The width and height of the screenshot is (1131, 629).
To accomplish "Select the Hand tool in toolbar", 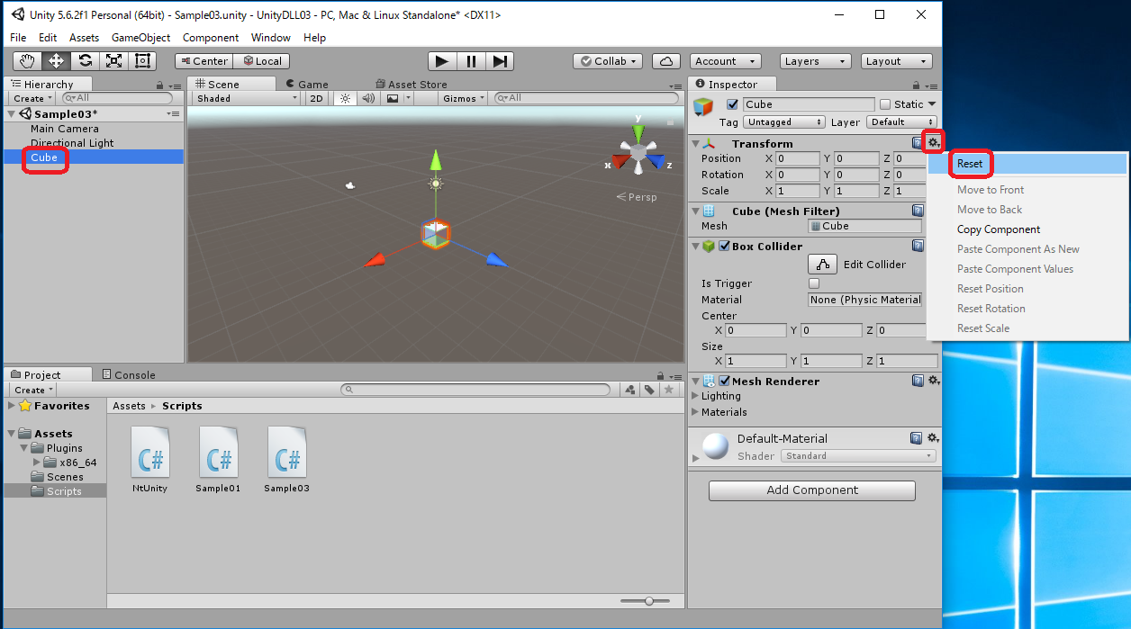I will [27, 61].
